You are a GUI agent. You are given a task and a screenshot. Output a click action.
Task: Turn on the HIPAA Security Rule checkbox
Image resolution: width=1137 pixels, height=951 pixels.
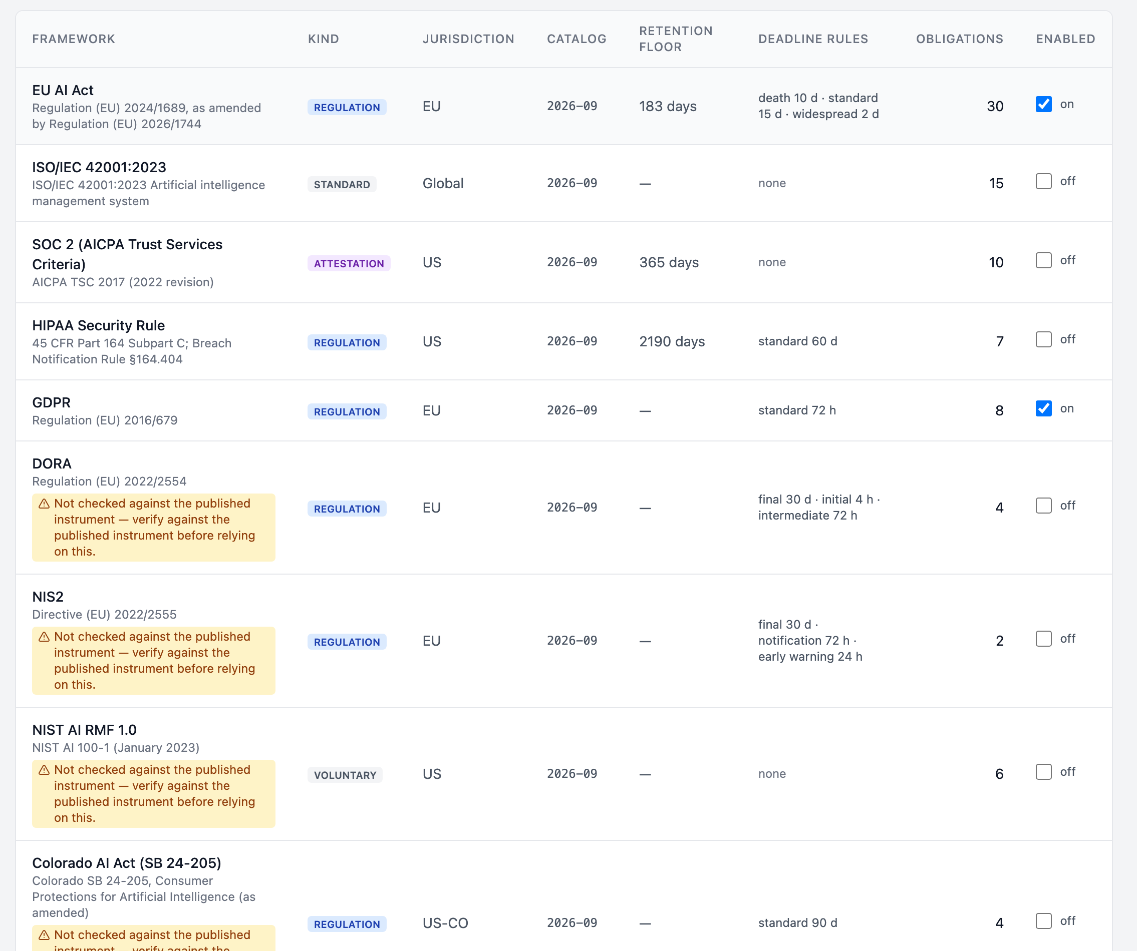(x=1043, y=339)
